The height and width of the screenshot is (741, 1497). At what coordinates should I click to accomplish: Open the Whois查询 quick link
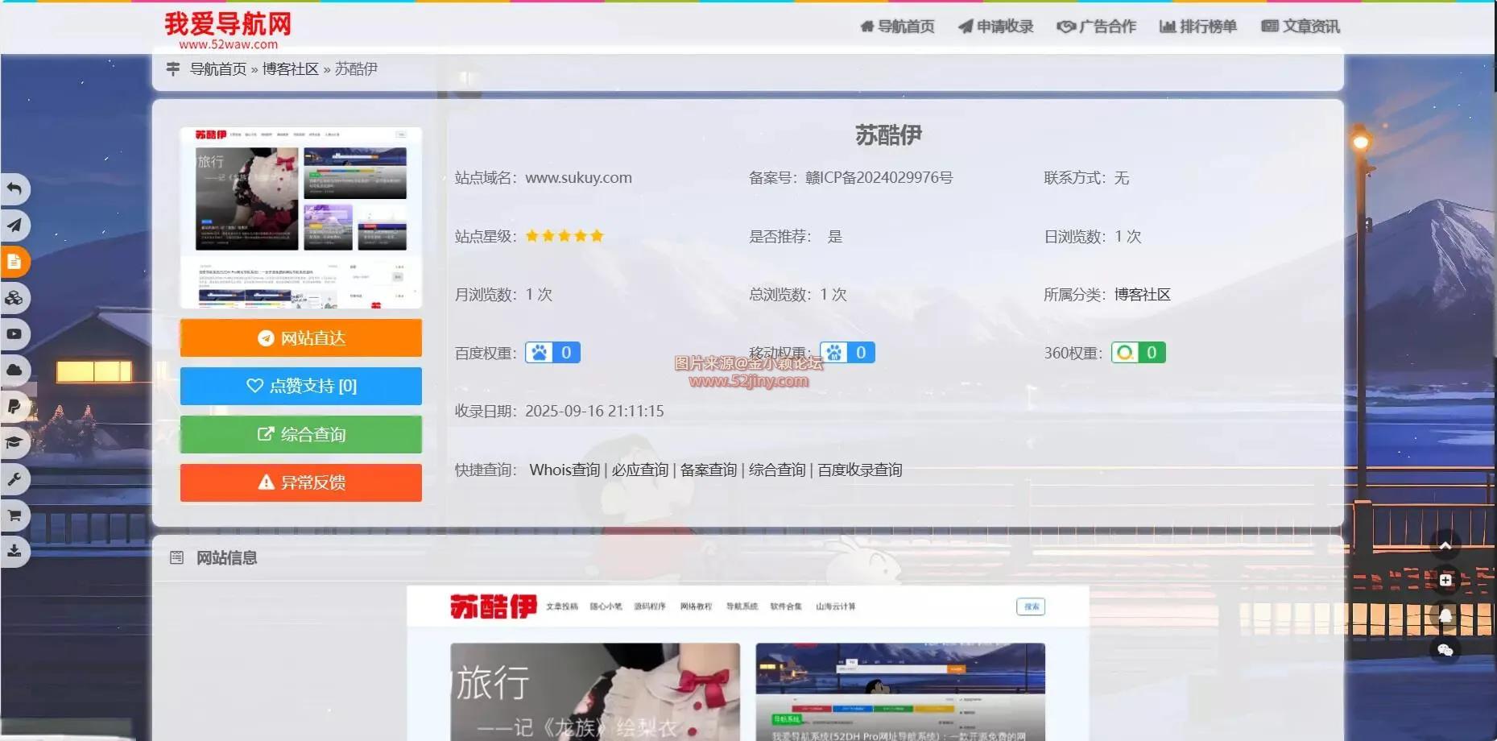pos(564,470)
